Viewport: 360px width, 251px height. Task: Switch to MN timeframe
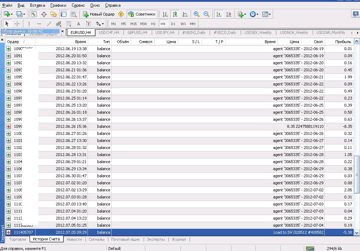(x=193, y=24)
